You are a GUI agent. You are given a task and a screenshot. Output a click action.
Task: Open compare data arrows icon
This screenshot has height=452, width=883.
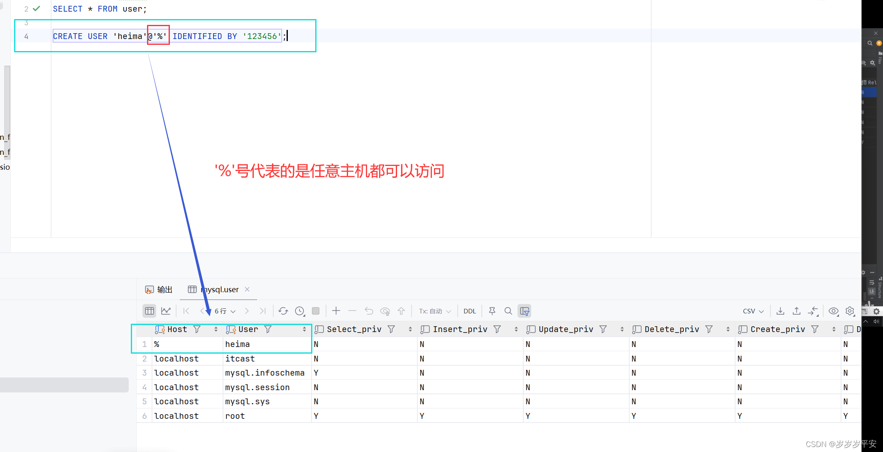tap(813, 311)
